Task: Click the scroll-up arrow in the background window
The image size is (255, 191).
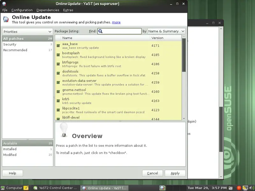Action: tap(221, 29)
